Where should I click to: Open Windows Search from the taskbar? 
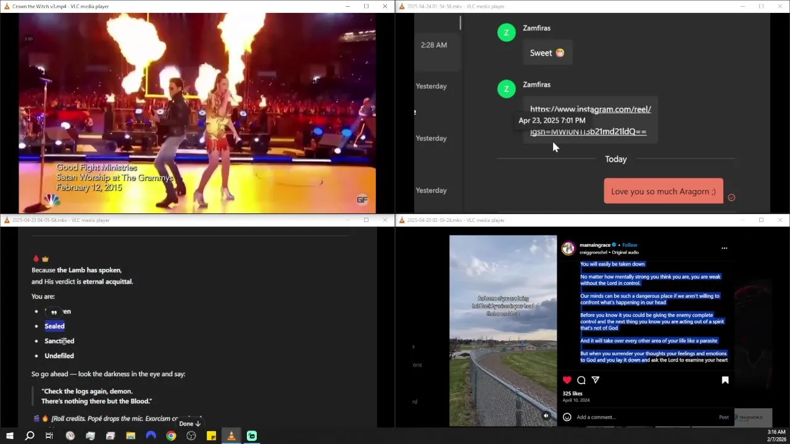pos(30,436)
